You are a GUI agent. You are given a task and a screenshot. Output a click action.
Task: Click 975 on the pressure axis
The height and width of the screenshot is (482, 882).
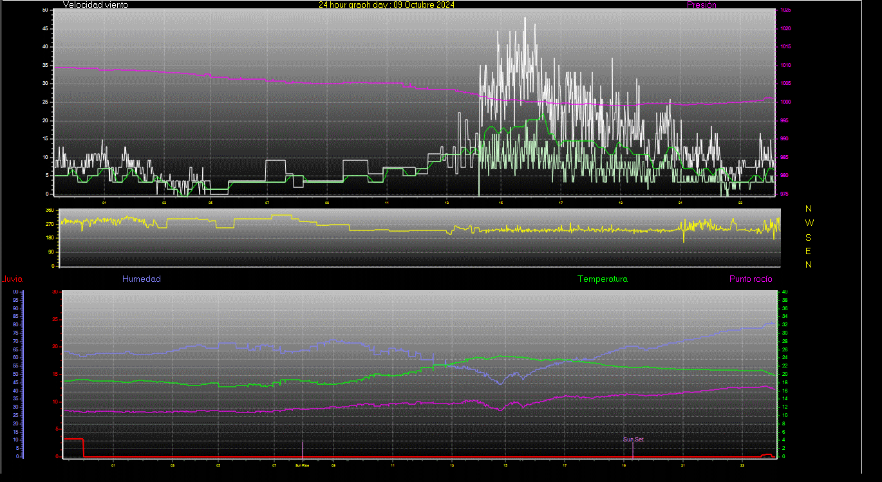[x=784, y=194]
